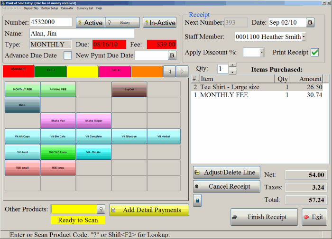Image resolution: width=332 pixels, height=239 pixels.
Task: Add Vit Alt Caps product
Action: (x=22, y=136)
